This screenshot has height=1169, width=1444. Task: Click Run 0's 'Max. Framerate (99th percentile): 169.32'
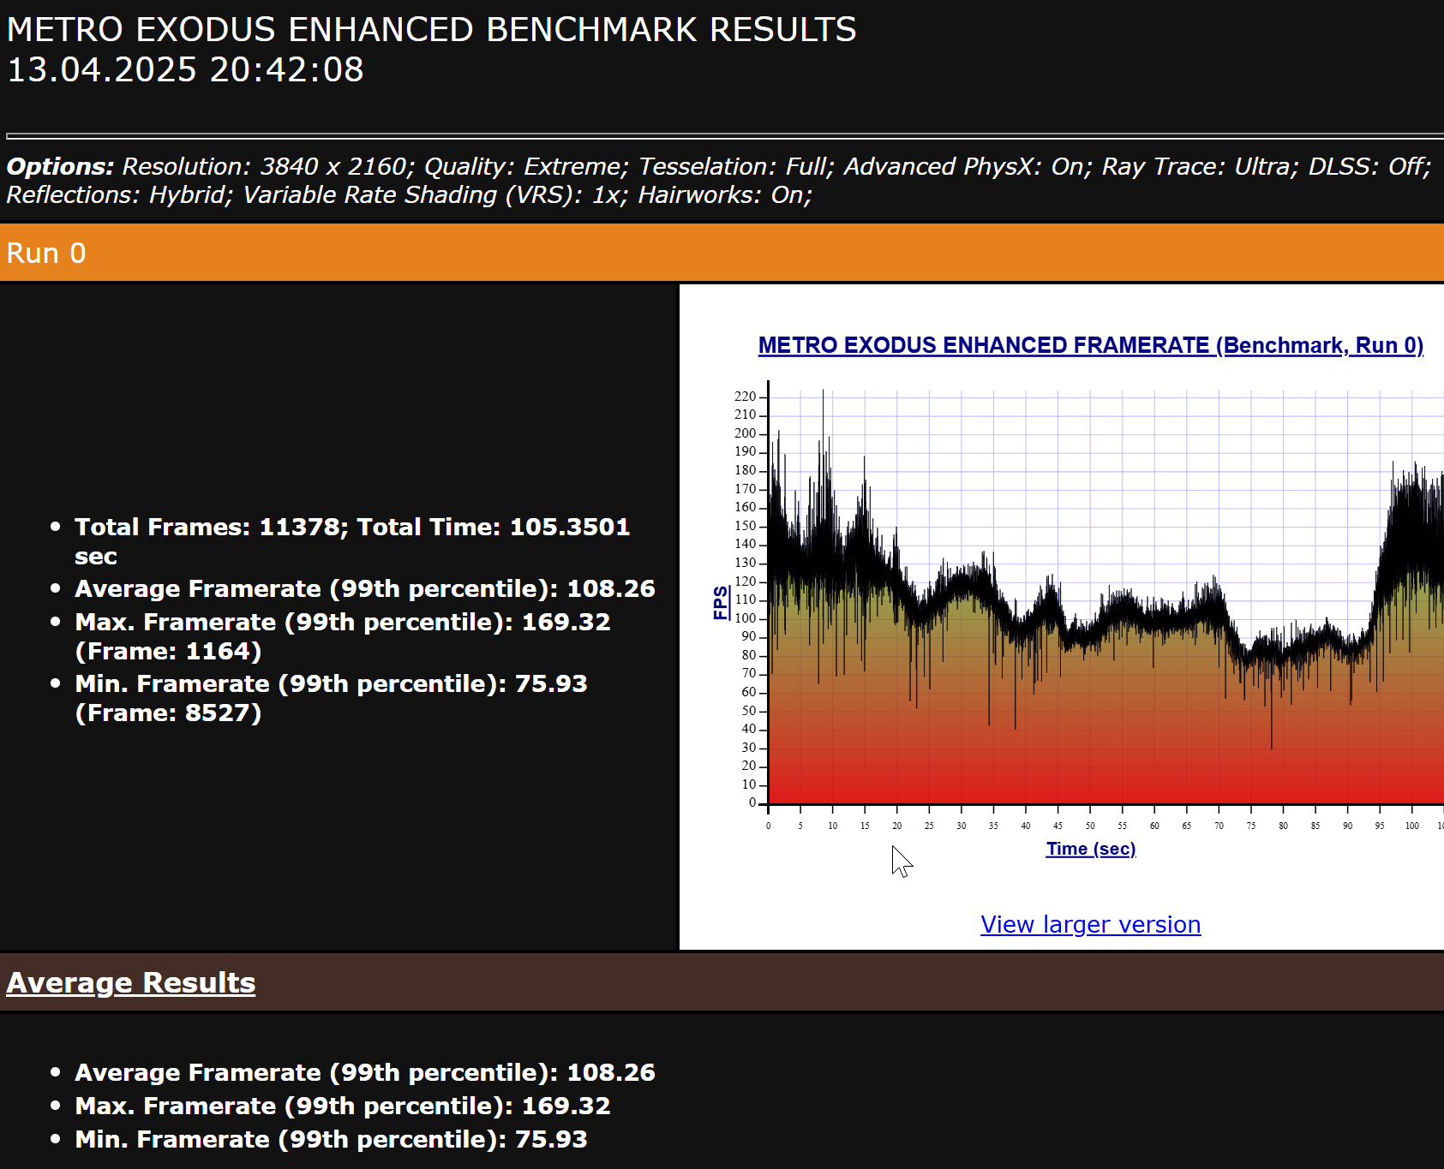coord(343,622)
